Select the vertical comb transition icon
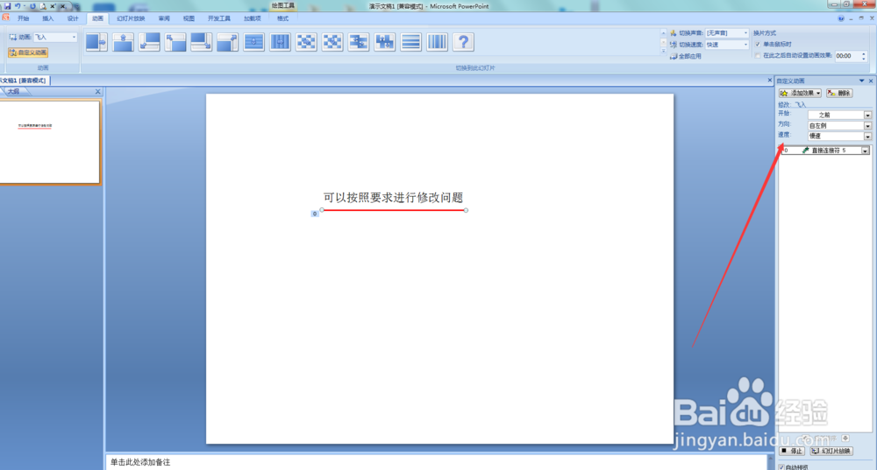Screen dimensions: 877x470 [x=385, y=42]
